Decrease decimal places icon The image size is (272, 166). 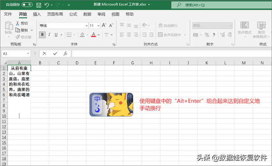point(229,35)
